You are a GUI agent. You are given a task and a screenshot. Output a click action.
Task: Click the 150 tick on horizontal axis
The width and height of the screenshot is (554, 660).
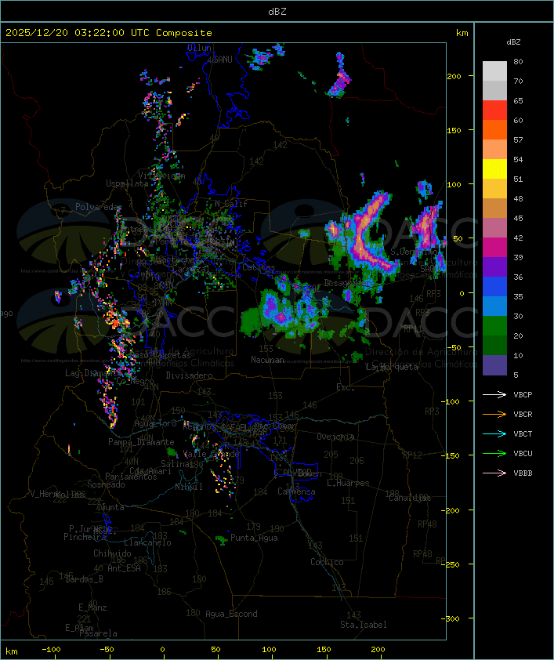point(324,650)
